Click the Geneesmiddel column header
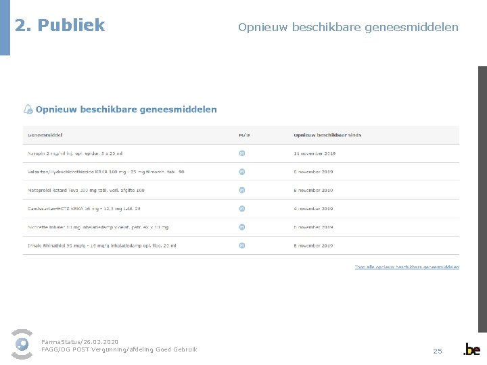Image resolution: width=487 pixels, height=365 pixels. (x=45, y=135)
